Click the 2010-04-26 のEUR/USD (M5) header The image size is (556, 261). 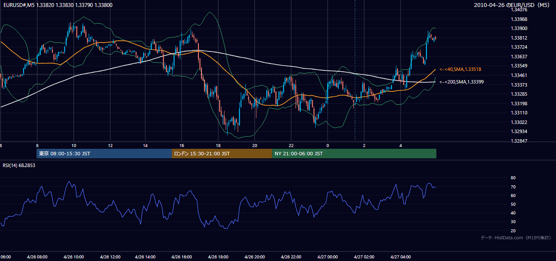[512, 5]
